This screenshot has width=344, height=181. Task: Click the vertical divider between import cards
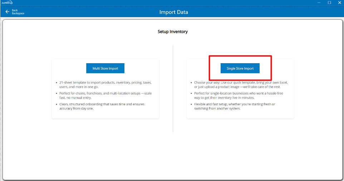pos(173,89)
